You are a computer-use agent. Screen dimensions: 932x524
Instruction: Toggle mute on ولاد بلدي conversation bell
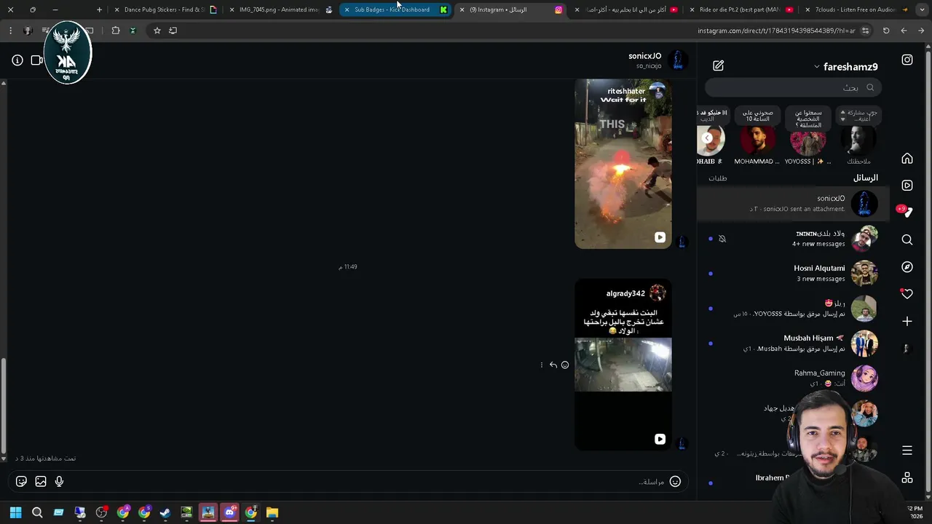coord(722,239)
